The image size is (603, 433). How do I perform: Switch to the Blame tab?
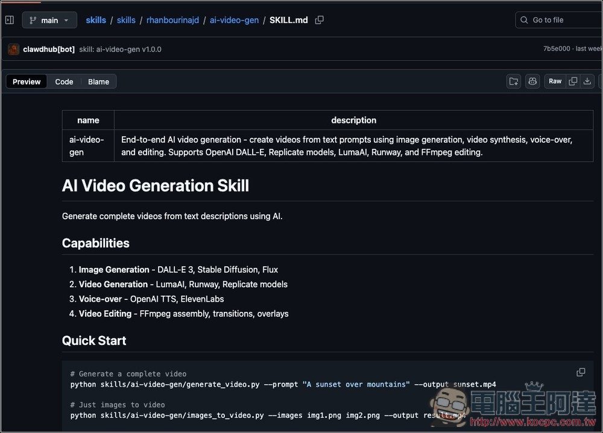(98, 81)
